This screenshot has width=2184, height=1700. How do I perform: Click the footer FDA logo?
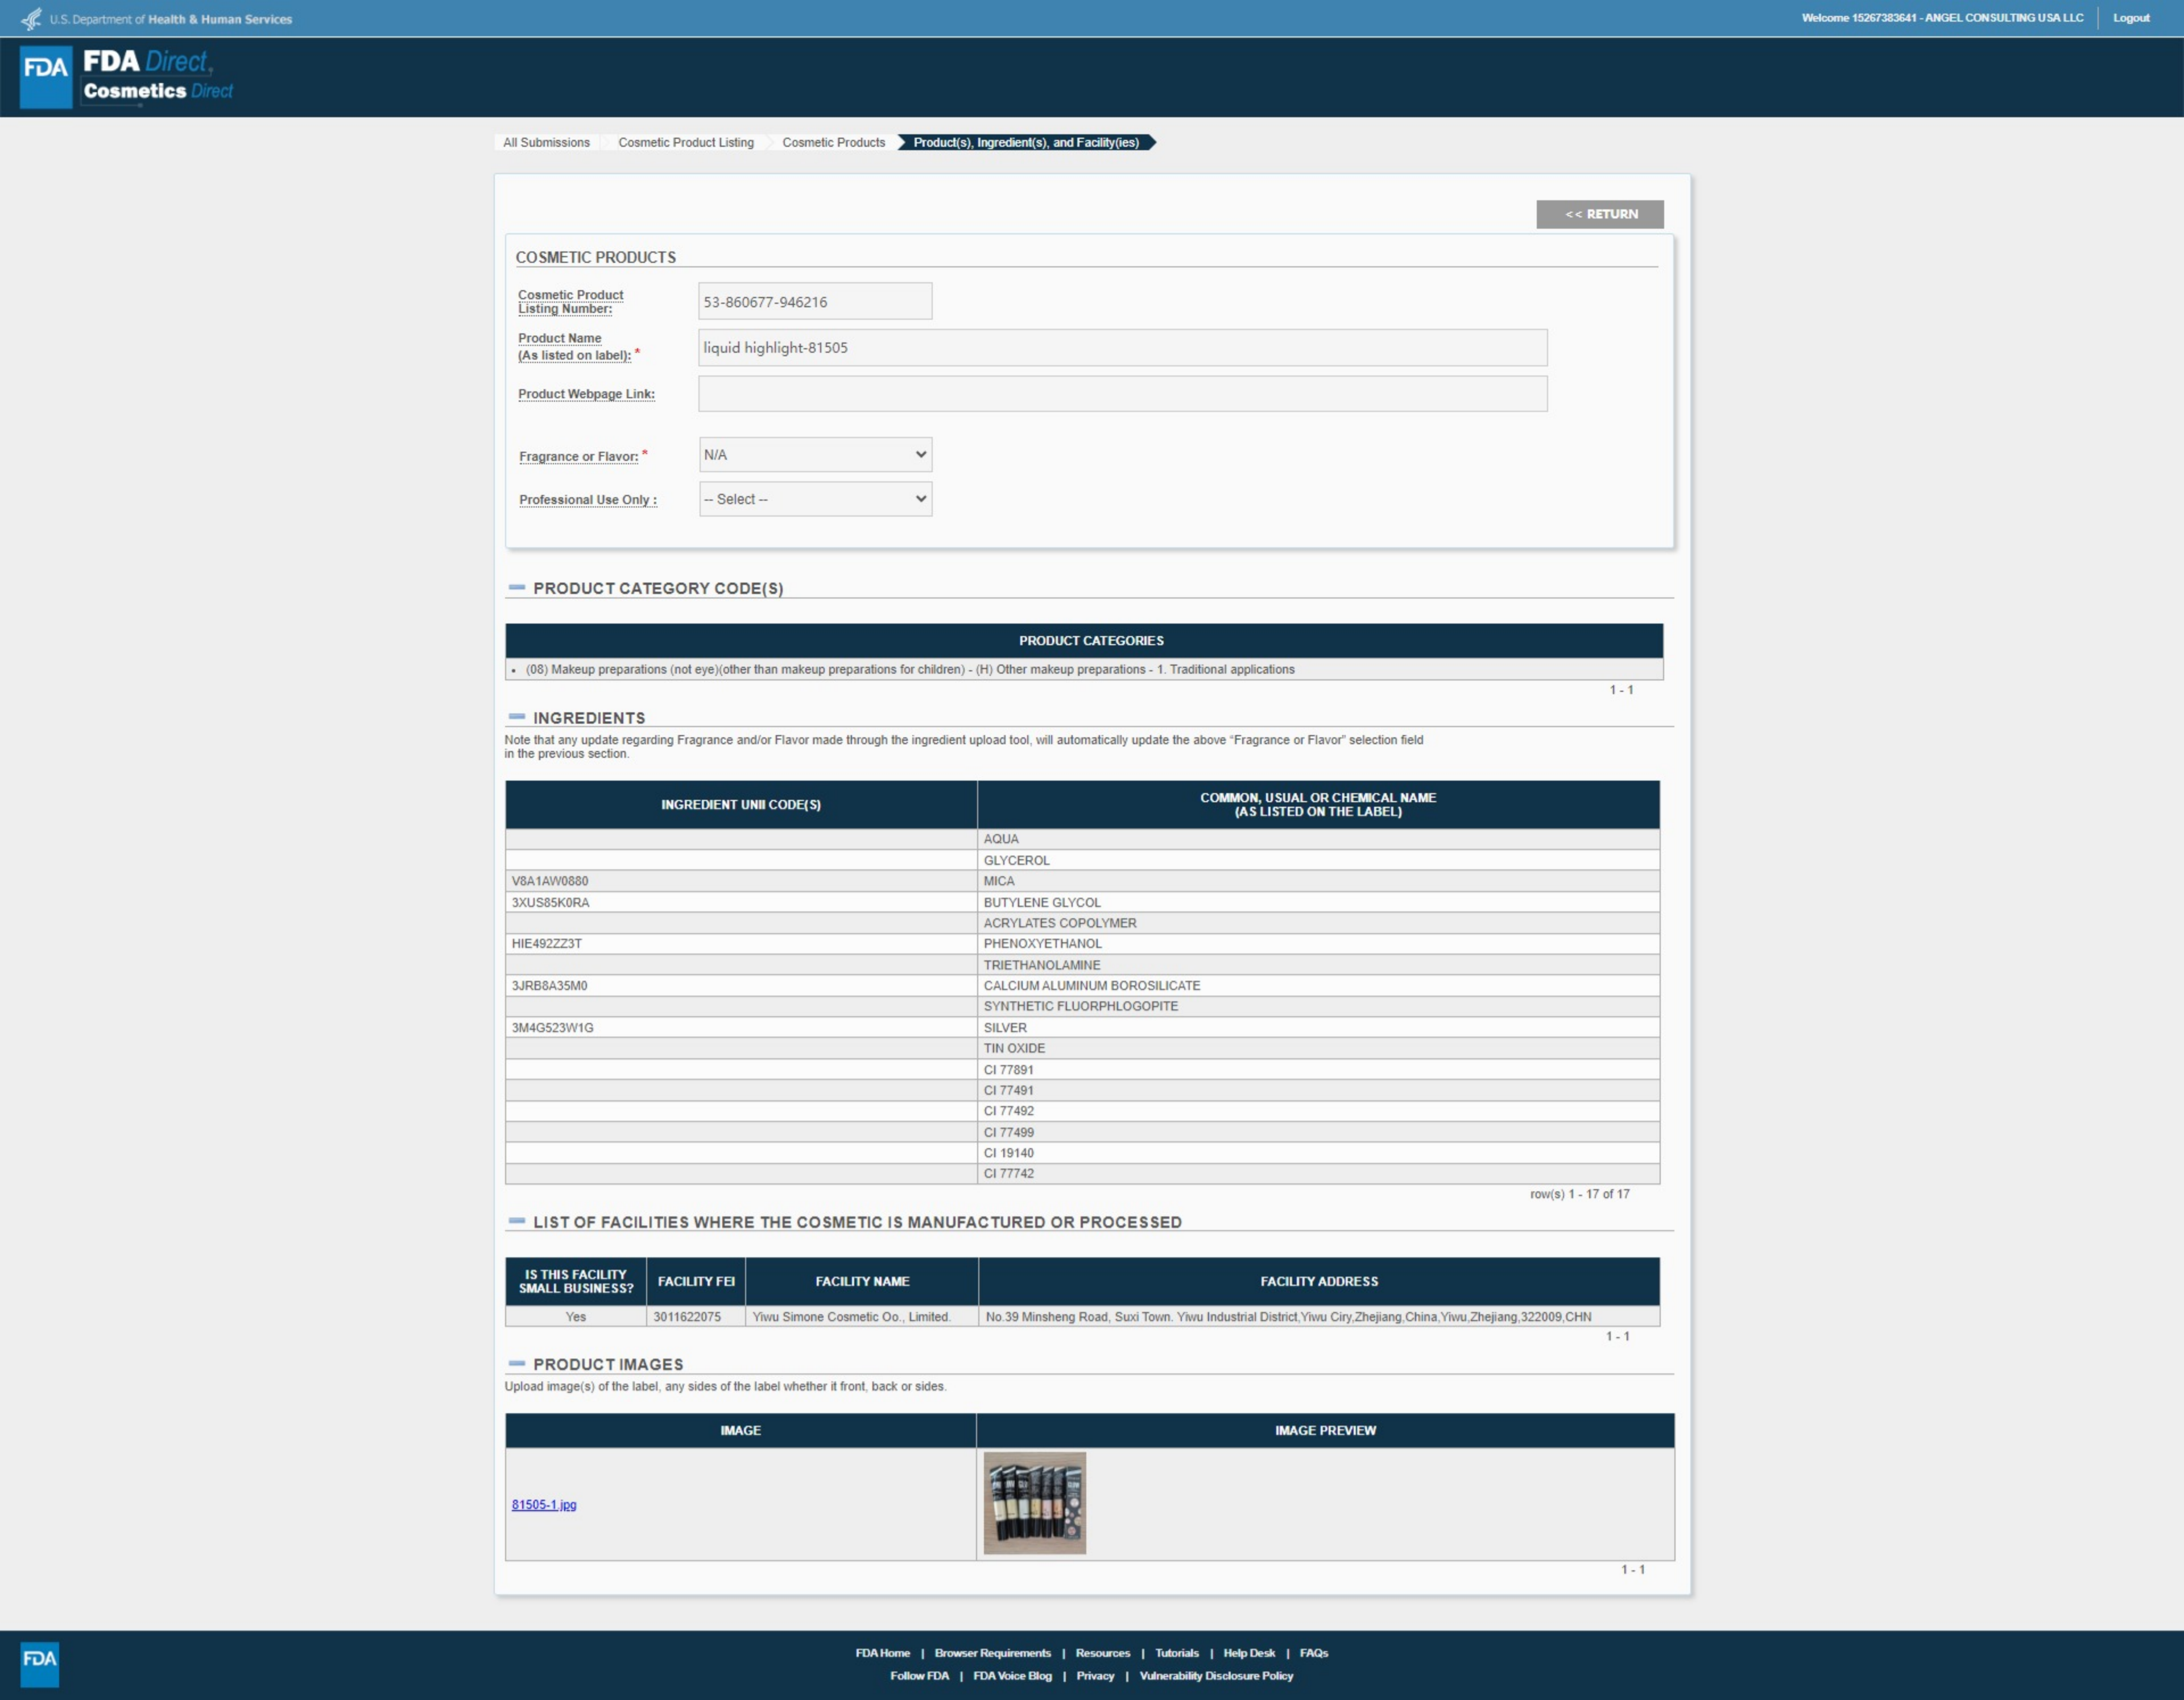point(40,1664)
